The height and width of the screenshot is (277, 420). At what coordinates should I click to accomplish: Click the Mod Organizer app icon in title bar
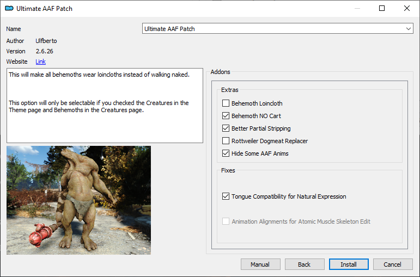9,8
